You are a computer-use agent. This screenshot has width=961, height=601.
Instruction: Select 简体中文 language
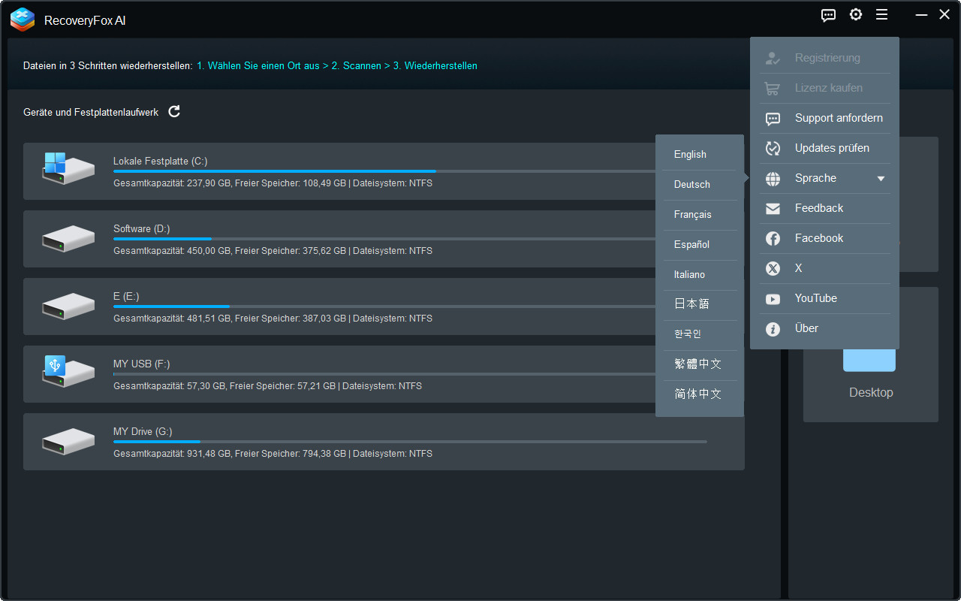coord(699,394)
